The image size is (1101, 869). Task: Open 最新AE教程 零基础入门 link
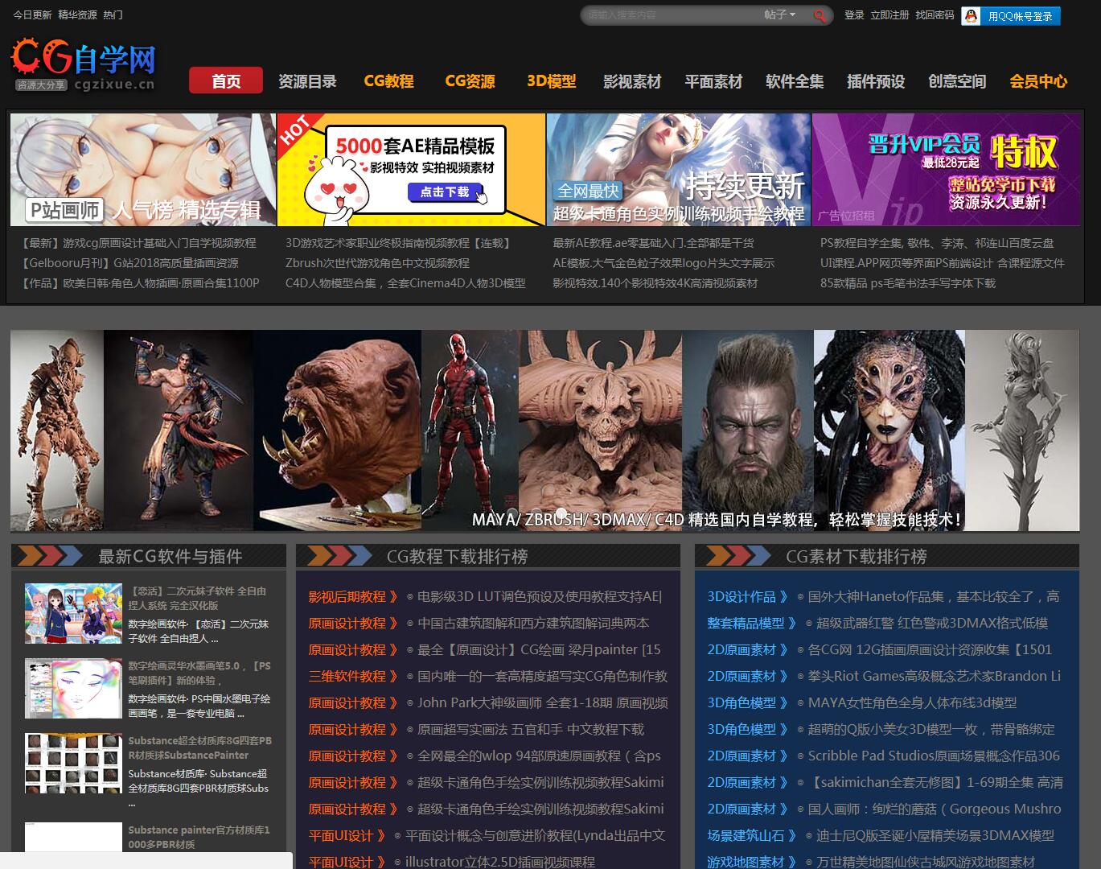[653, 243]
